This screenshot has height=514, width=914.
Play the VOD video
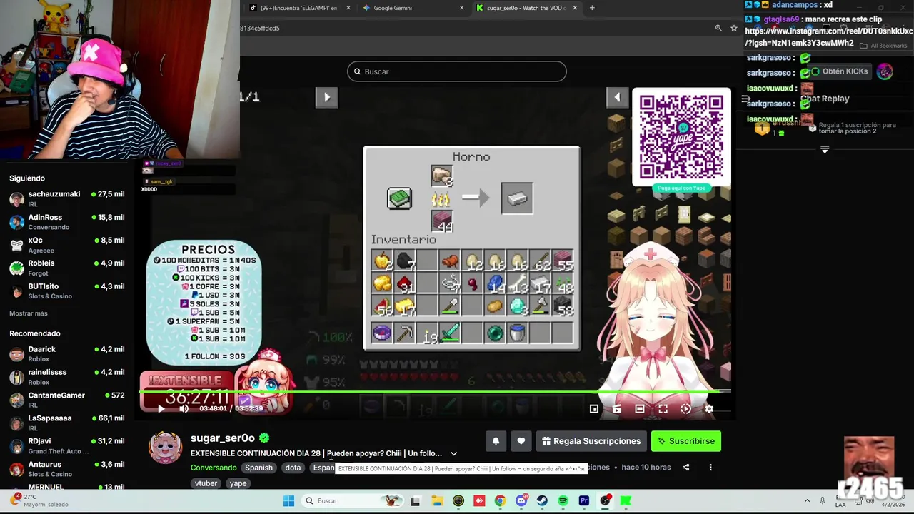tap(161, 409)
